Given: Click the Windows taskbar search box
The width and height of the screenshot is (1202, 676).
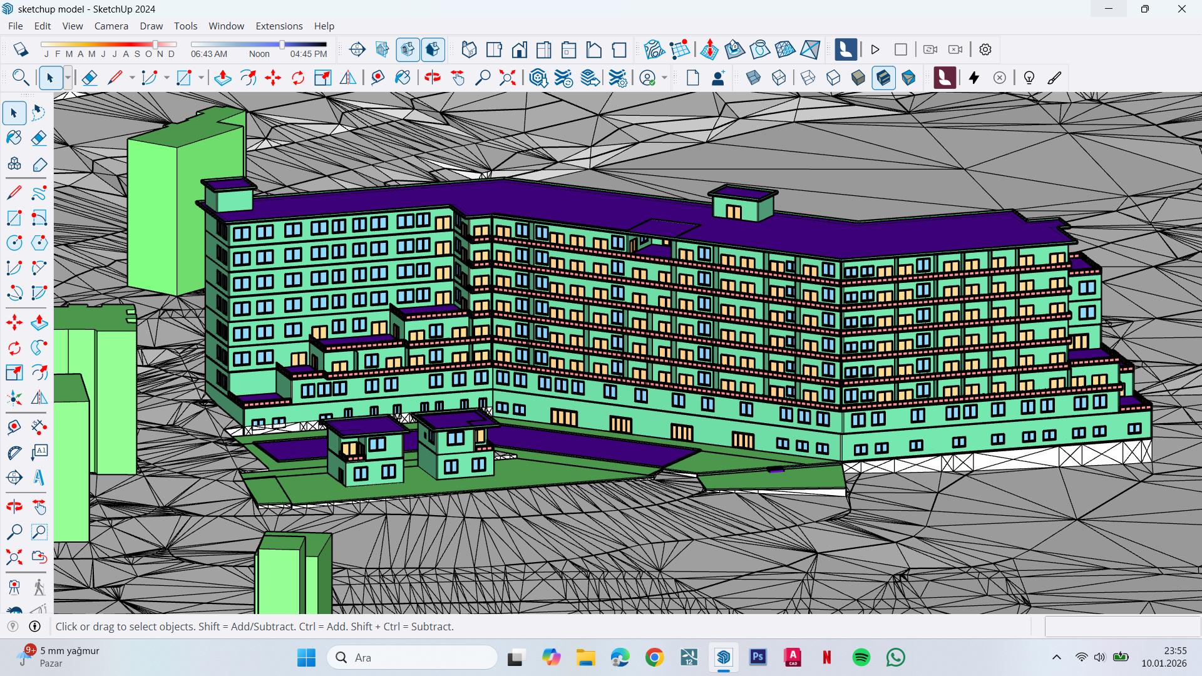Looking at the screenshot, I should point(412,657).
